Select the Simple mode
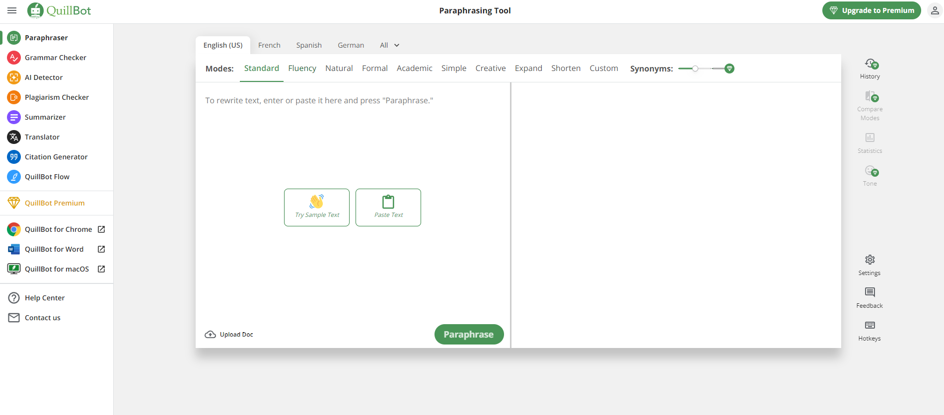Viewport: 944px width, 415px height. 454,68
